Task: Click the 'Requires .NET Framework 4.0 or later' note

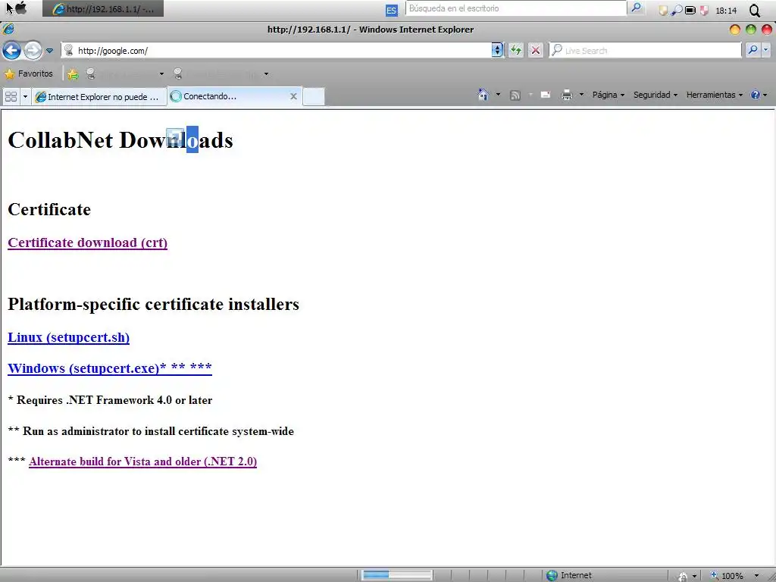Action: tap(114, 400)
